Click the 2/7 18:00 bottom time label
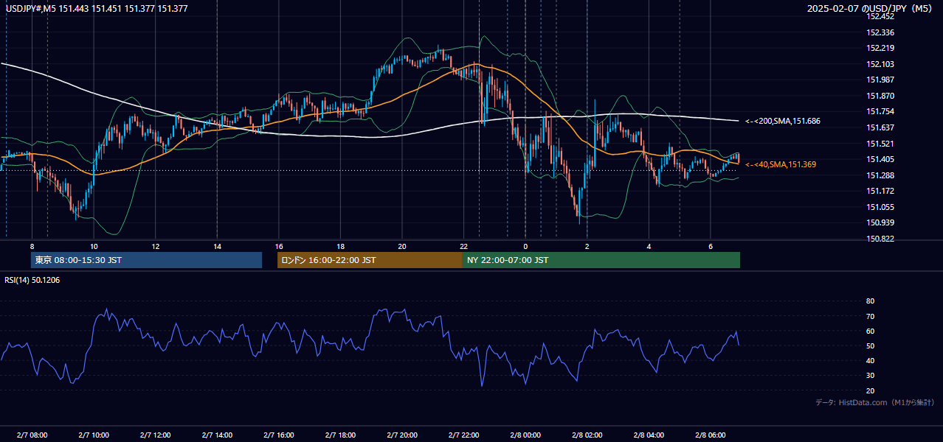943x442 pixels. 340,435
